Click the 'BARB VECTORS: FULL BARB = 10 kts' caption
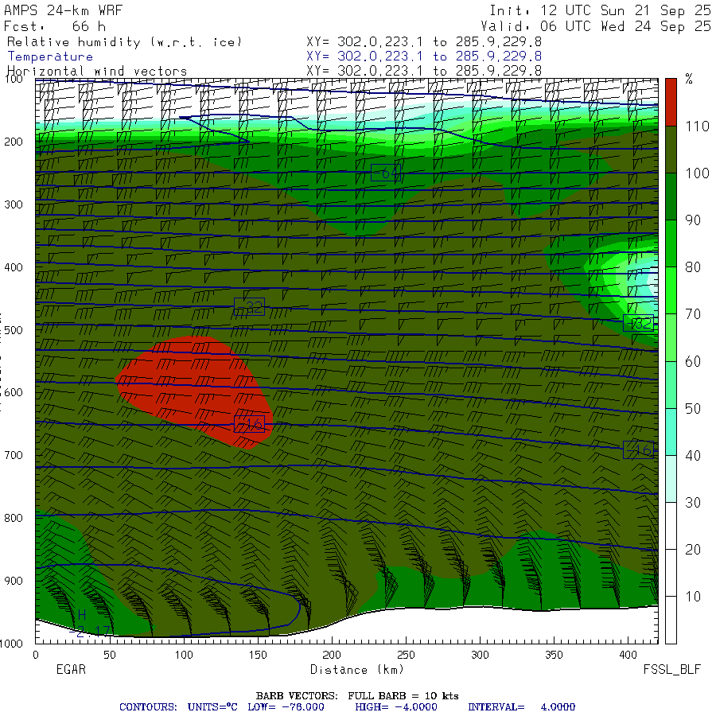 357,696
